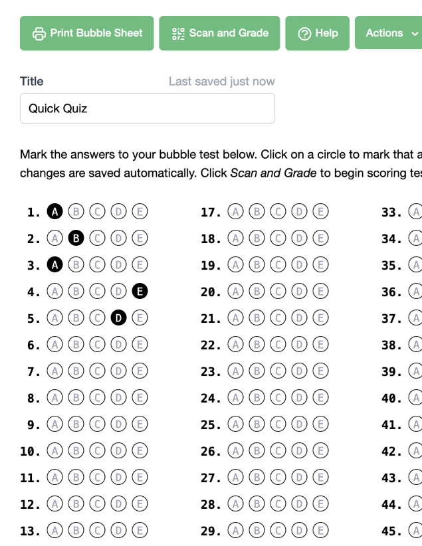Image resolution: width=422 pixels, height=546 pixels.
Task: Click into the Title field containing Quick Quiz
Action: pyautogui.click(x=147, y=108)
